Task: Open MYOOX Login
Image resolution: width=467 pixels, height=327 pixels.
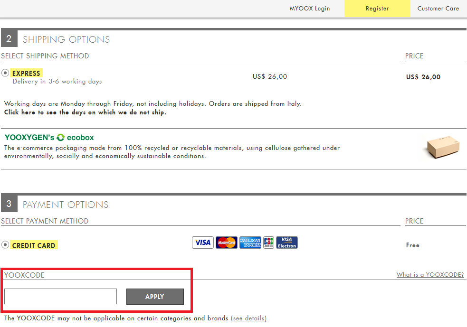Action: 310,9
